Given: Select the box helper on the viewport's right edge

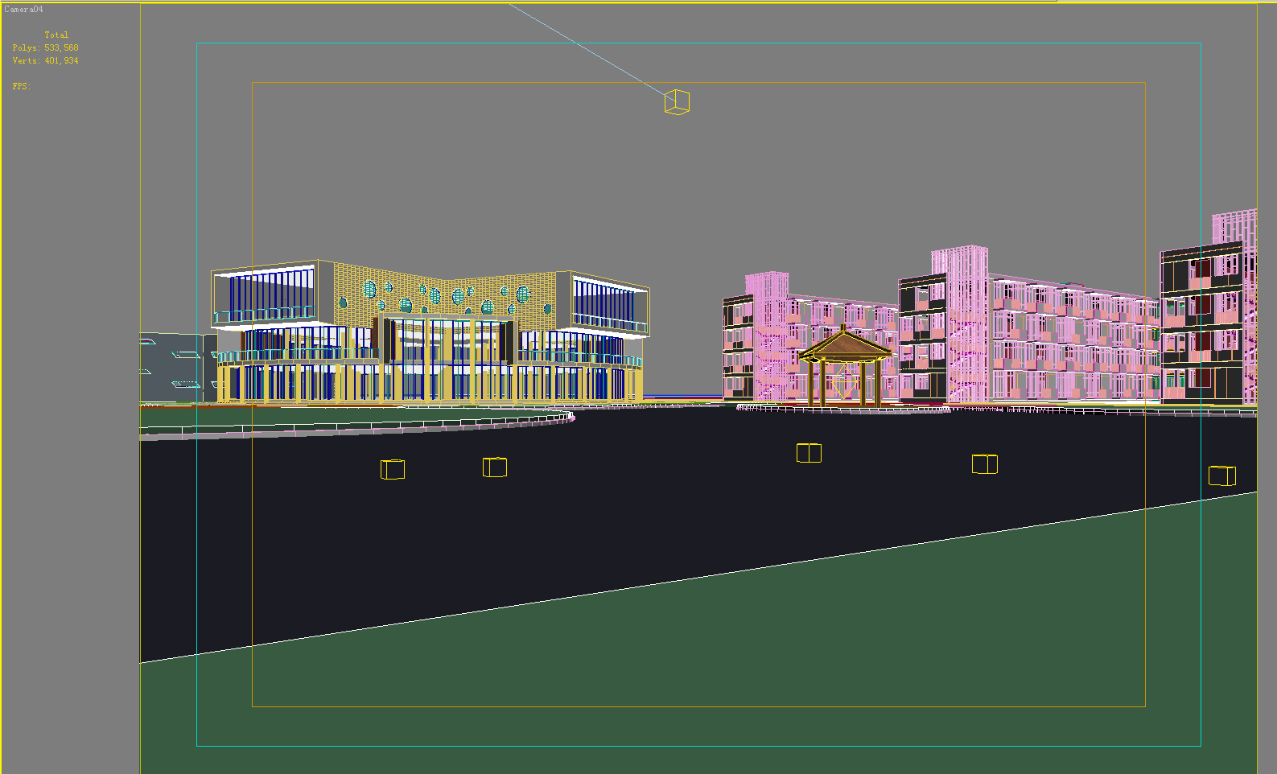Looking at the screenshot, I should click(x=1222, y=476).
